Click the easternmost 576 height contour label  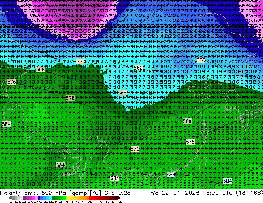click(190, 142)
